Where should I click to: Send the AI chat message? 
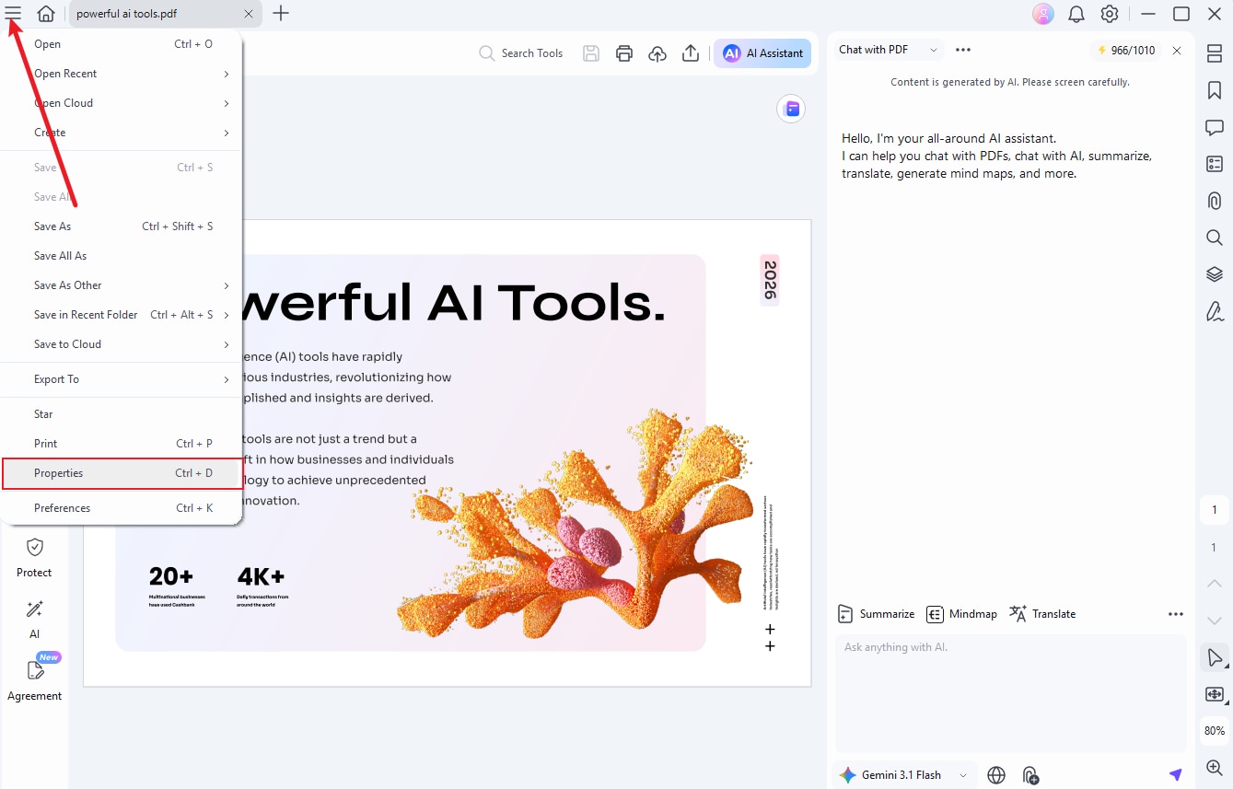(1175, 775)
